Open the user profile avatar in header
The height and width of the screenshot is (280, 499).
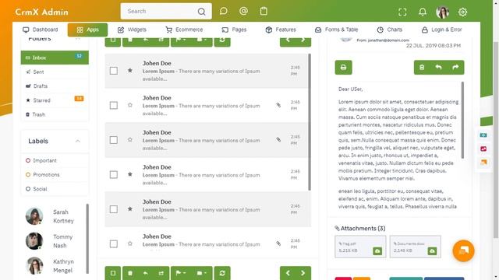[442, 12]
